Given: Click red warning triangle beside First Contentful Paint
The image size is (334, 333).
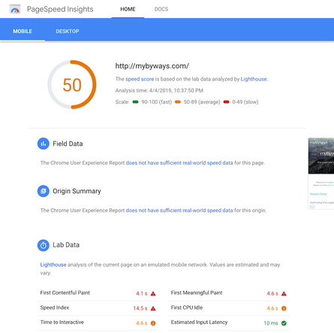Looking at the screenshot, I should (x=153, y=293).
